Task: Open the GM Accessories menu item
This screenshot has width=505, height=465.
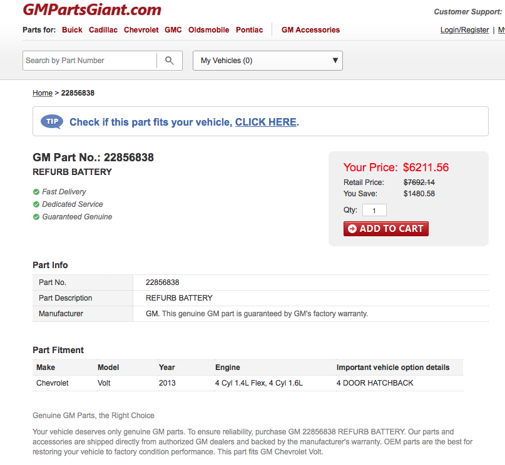Action: click(x=310, y=30)
